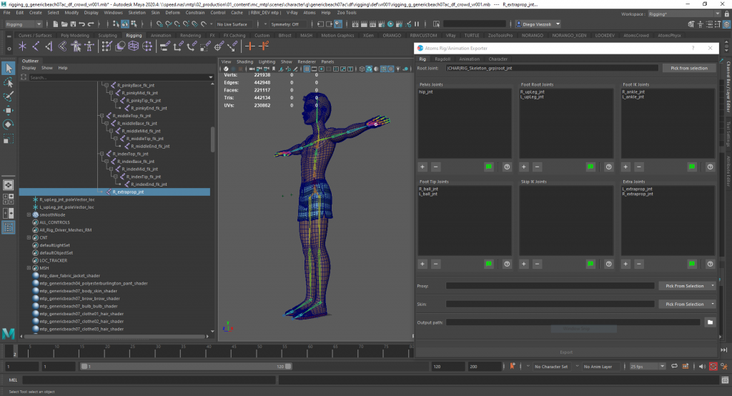732x396 pixels.
Task: Select the arrow Select tool in toolbox
Action: (9, 69)
